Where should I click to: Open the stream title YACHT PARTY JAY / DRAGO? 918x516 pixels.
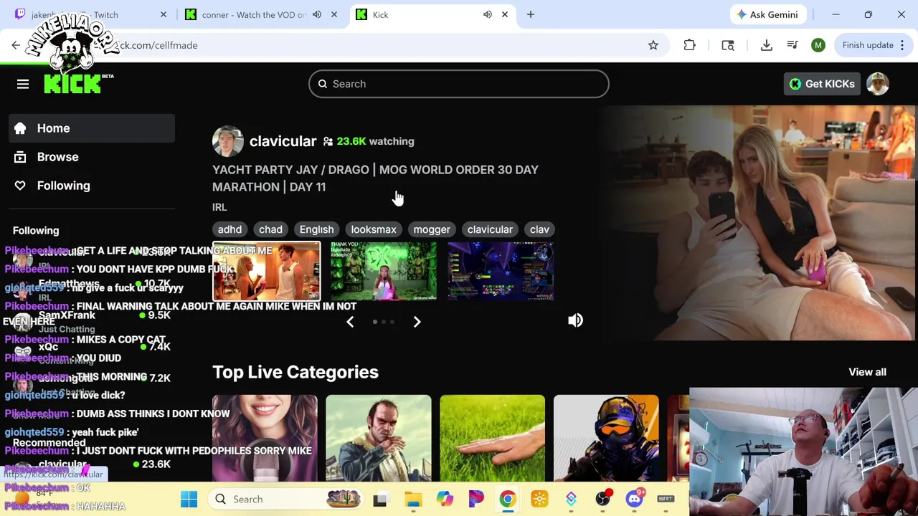pos(375,178)
